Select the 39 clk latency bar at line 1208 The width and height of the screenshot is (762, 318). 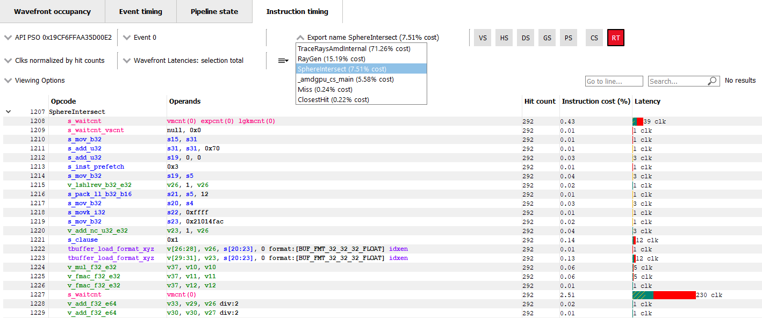[638, 121]
